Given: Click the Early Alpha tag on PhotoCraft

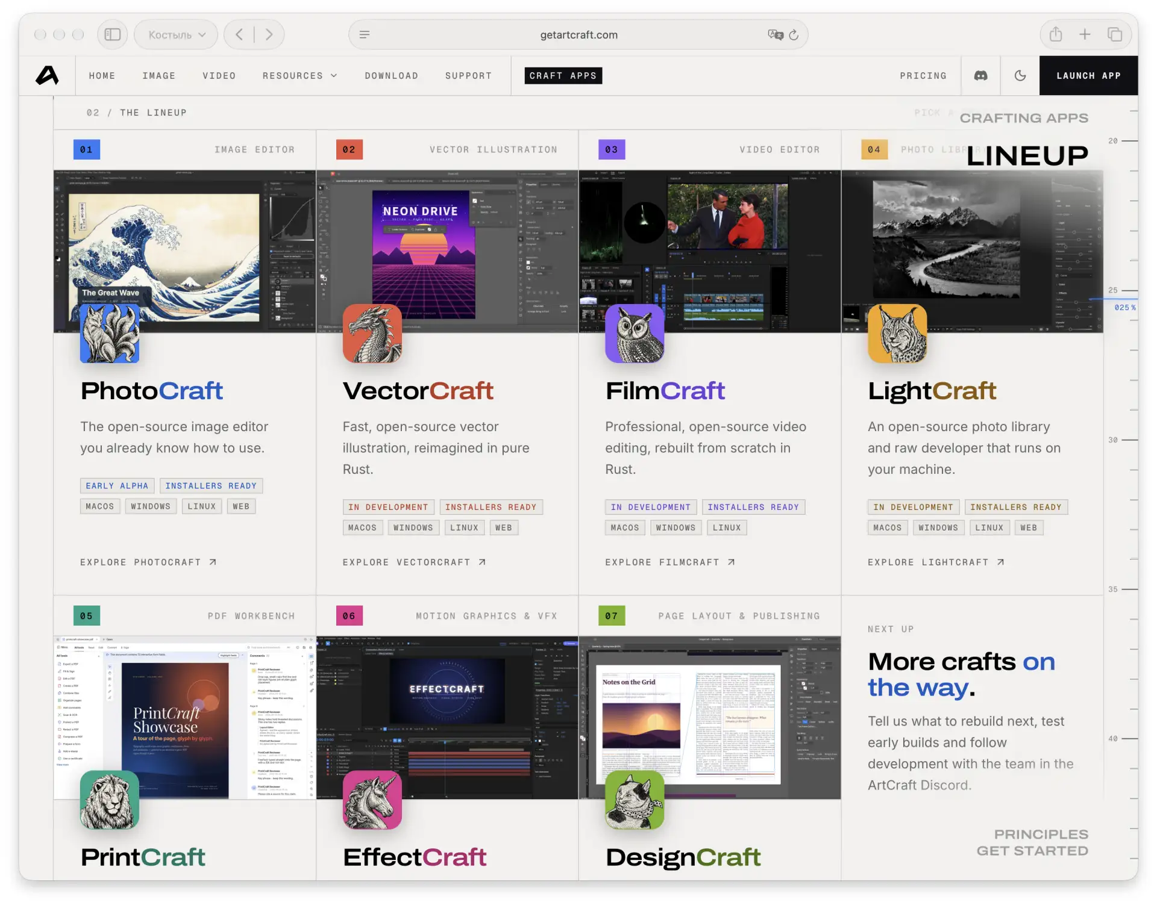Looking at the screenshot, I should pos(117,485).
